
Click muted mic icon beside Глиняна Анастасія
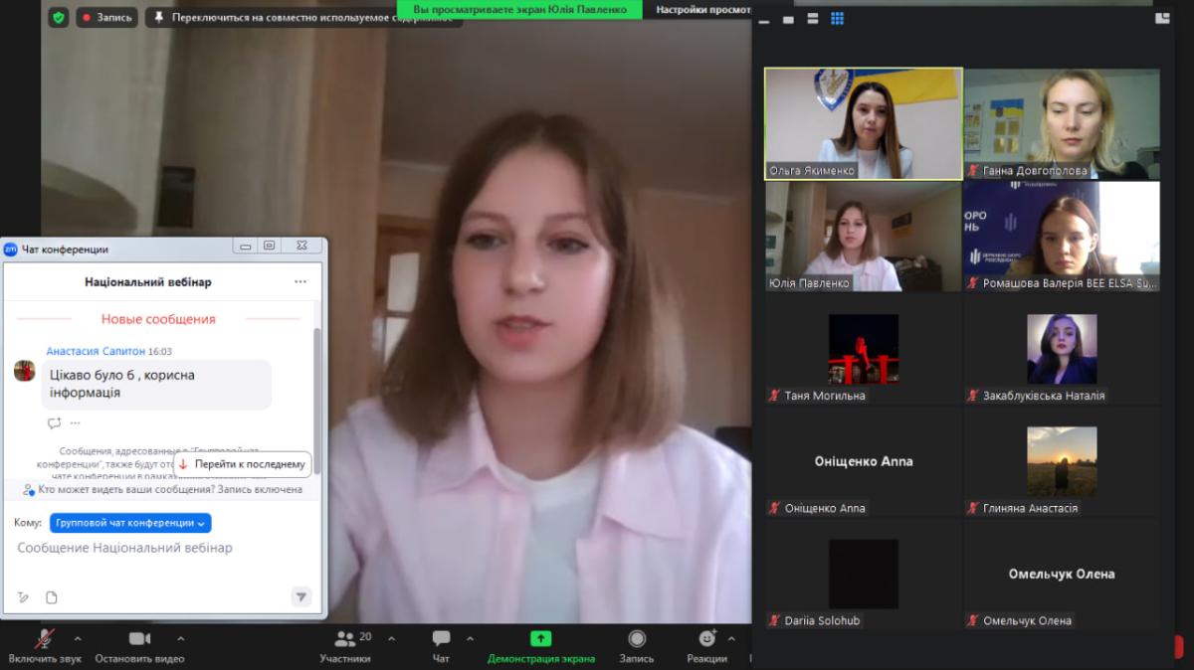[x=973, y=508]
